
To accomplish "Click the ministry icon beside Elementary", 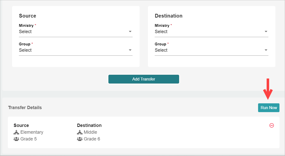I will tap(16, 132).
